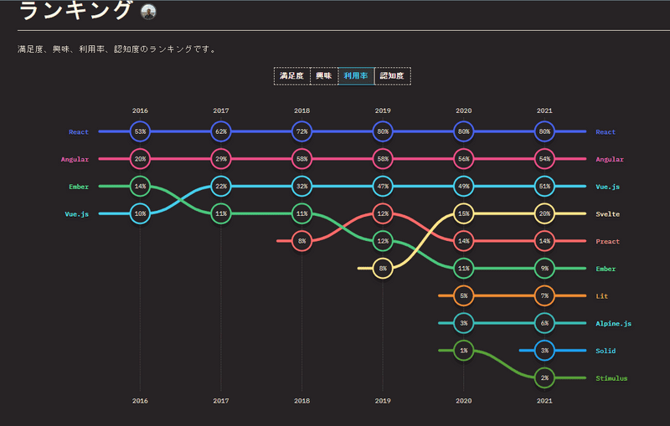Viewport: 670px width, 426px height.
Task: Click Svelte's 8% node for 2019
Action: 383,268
